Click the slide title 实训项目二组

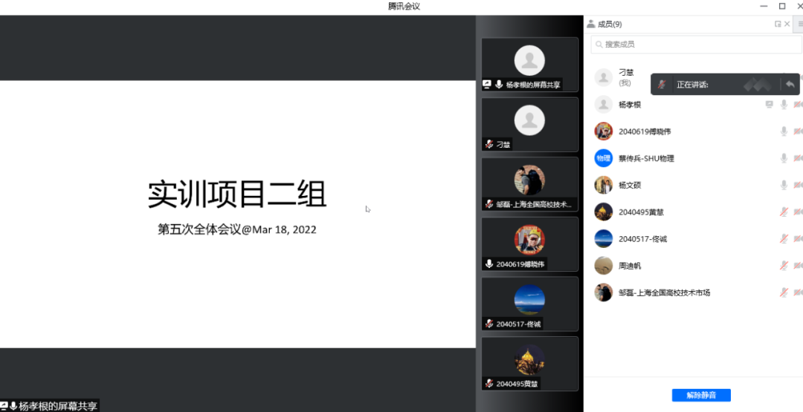pos(237,194)
